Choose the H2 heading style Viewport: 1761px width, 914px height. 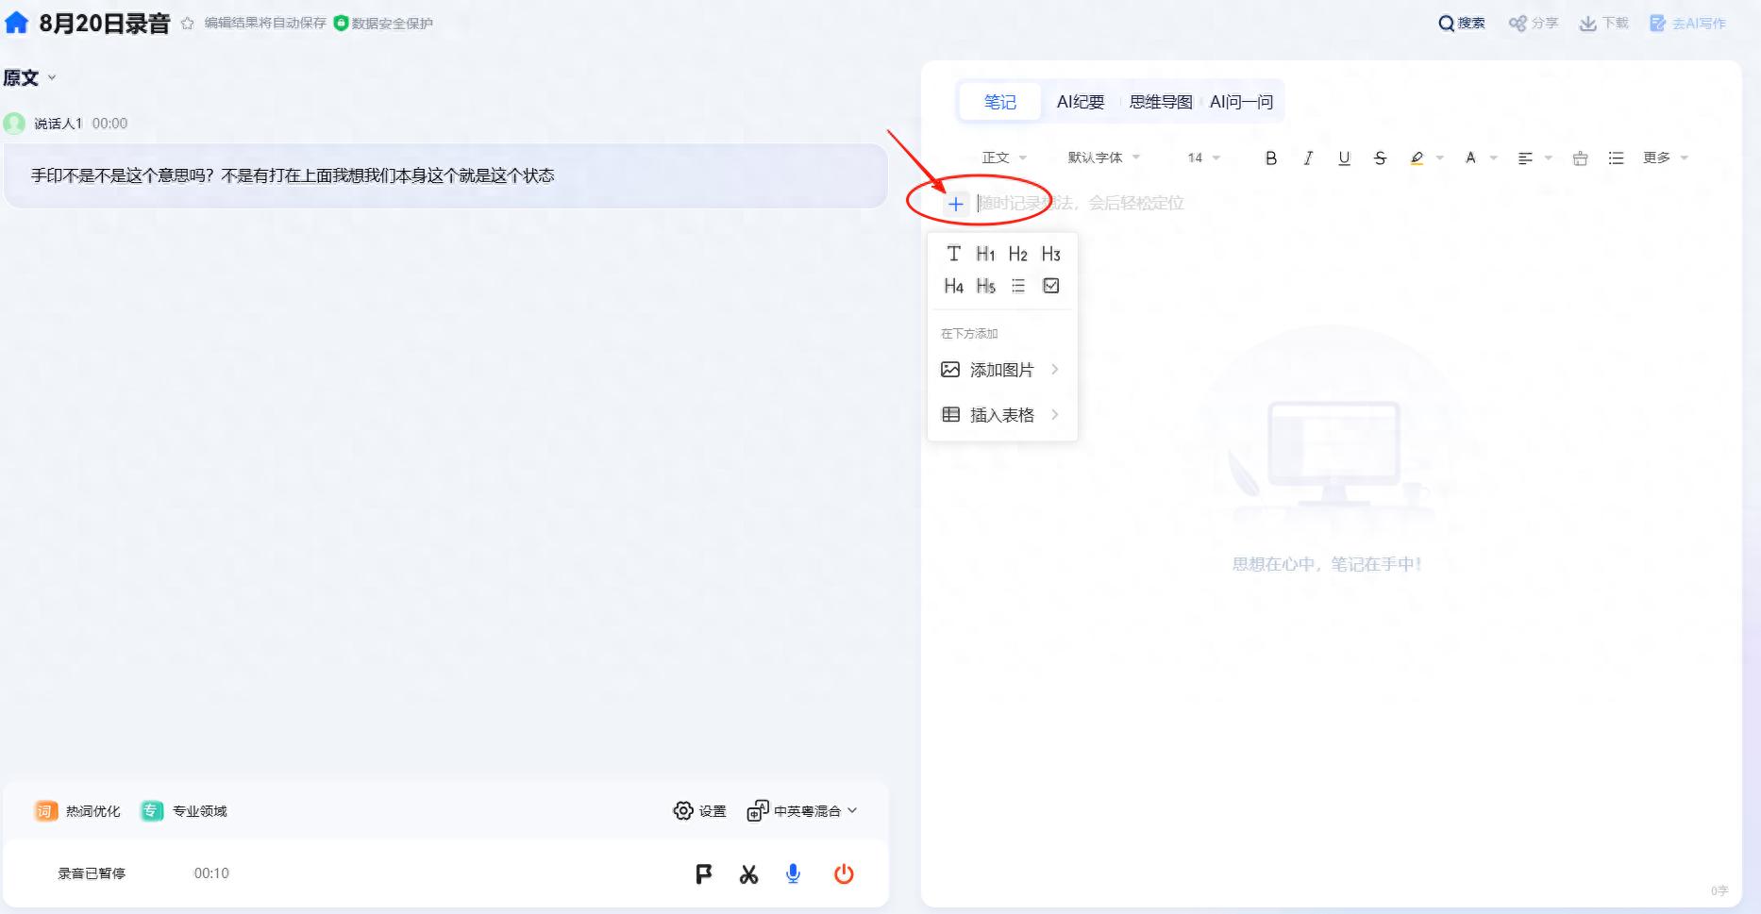click(x=1017, y=254)
